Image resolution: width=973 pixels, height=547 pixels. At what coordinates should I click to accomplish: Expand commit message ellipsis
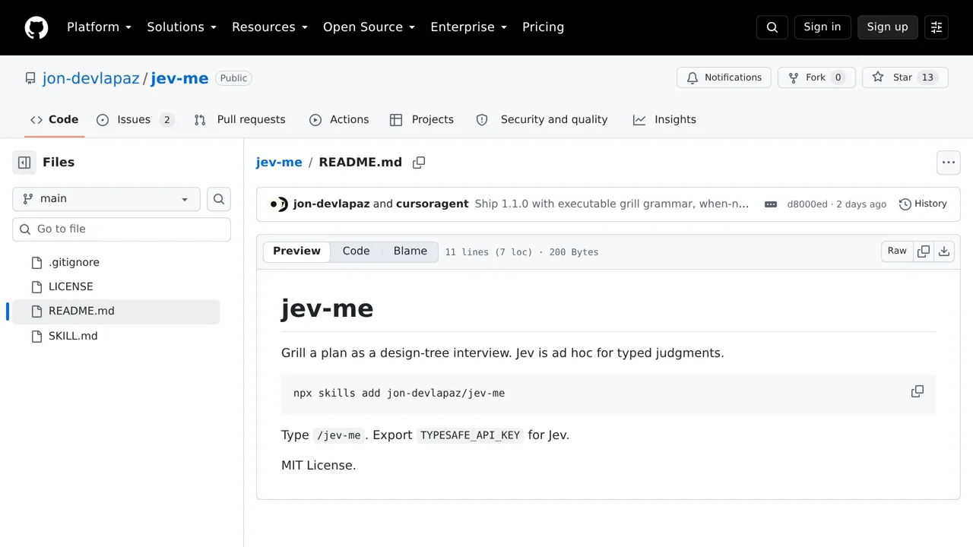(x=771, y=204)
